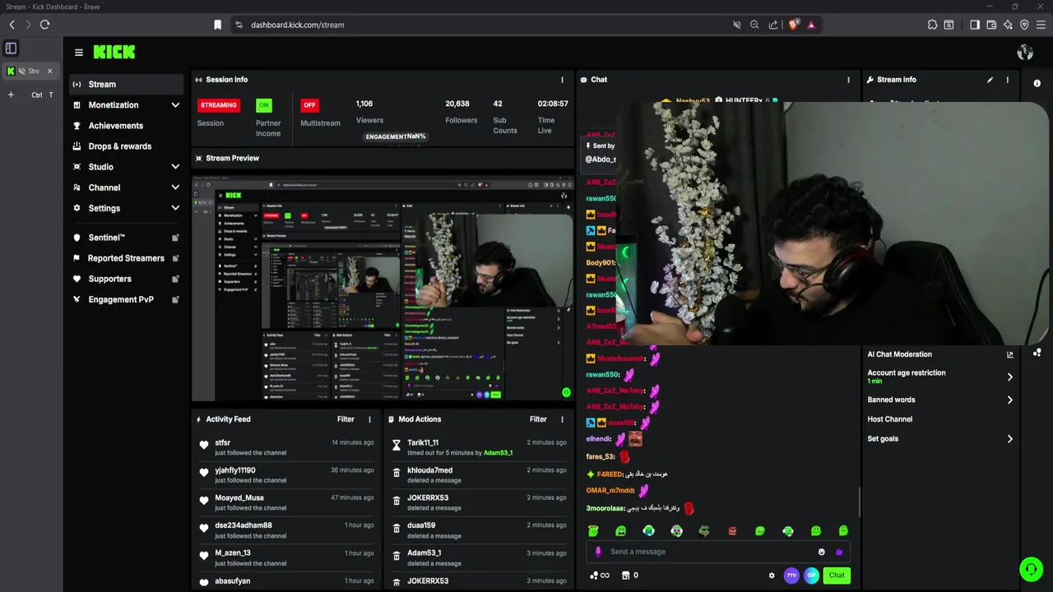Open Supporters in the sidebar

[x=126, y=279]
